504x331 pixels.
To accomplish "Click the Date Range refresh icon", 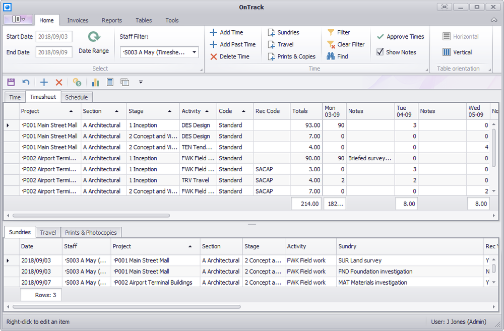I will point(94,37).
